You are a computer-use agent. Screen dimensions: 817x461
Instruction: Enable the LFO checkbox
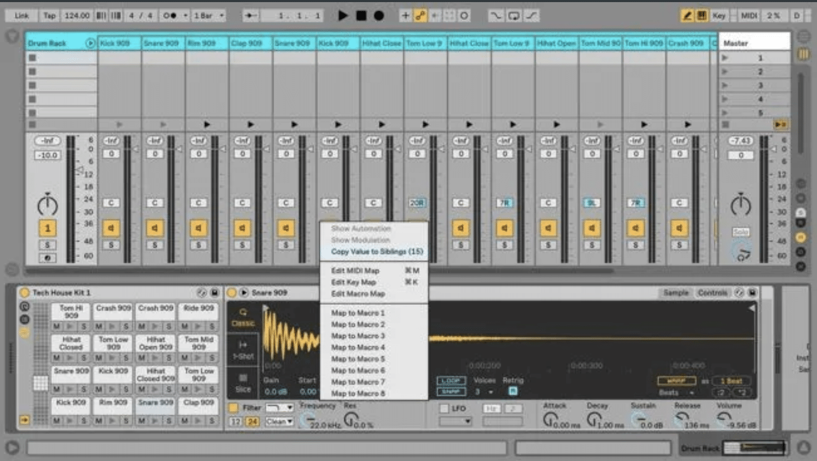pos(444,408)
